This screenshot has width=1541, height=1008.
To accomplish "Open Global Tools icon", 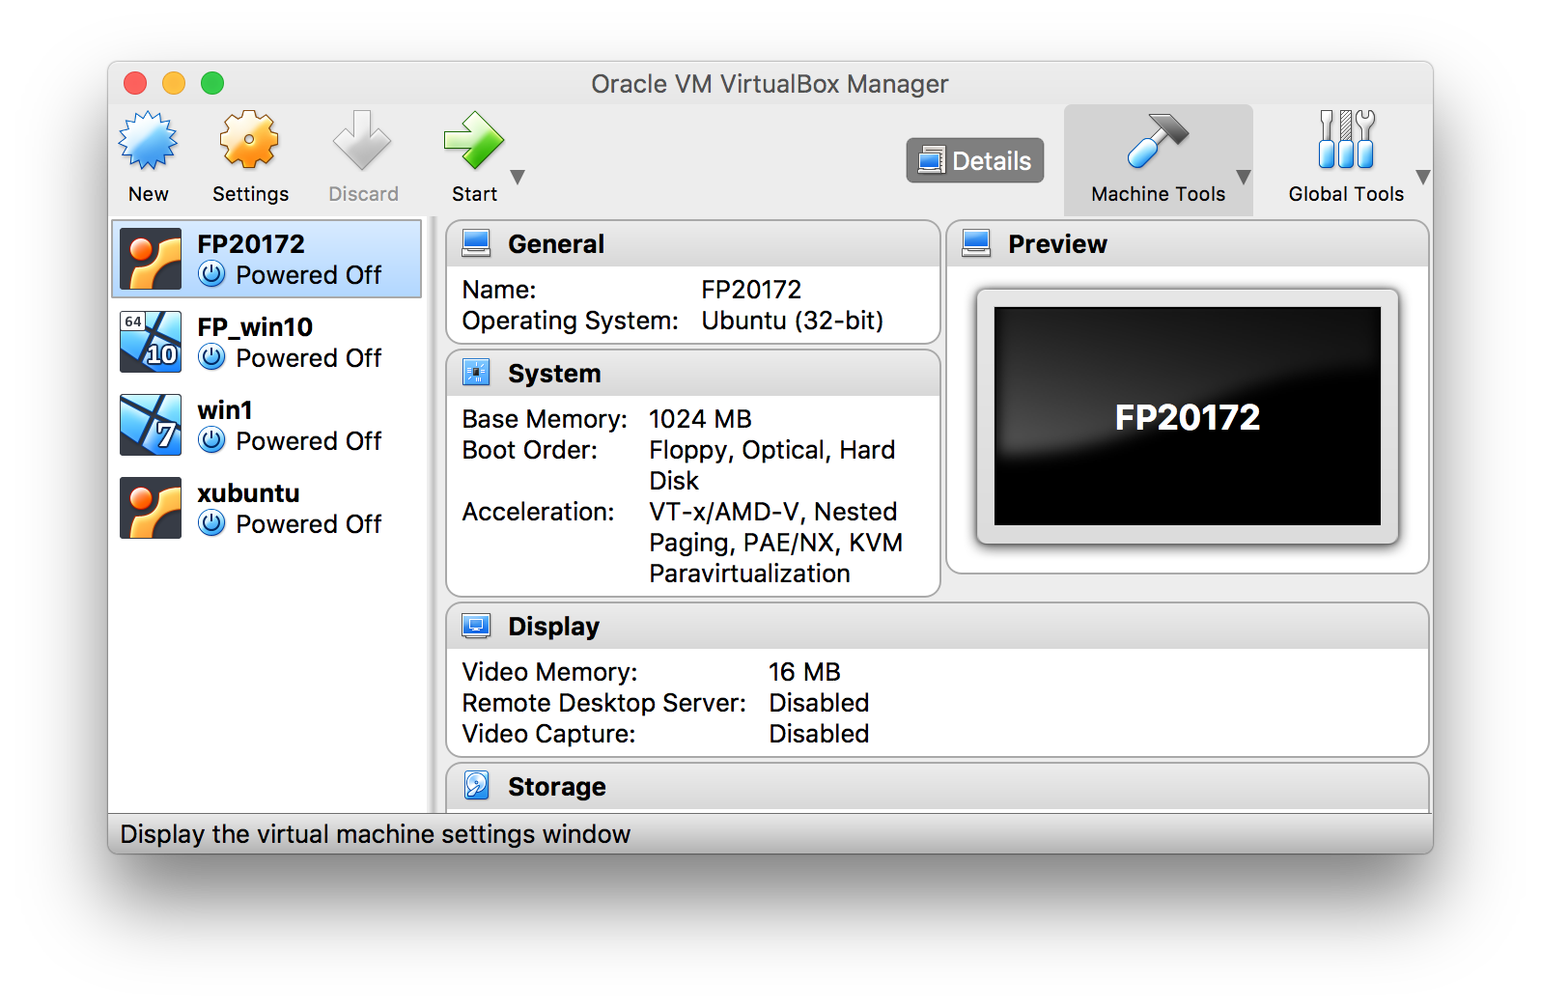I will 1346,141.
